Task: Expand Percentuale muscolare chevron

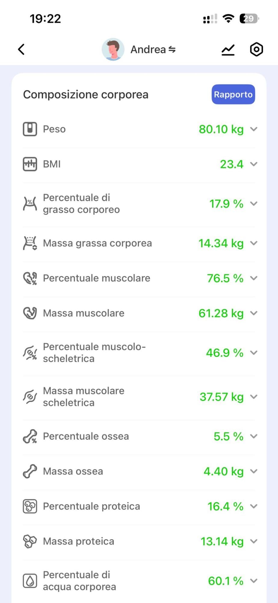Action: pos(254,278)
